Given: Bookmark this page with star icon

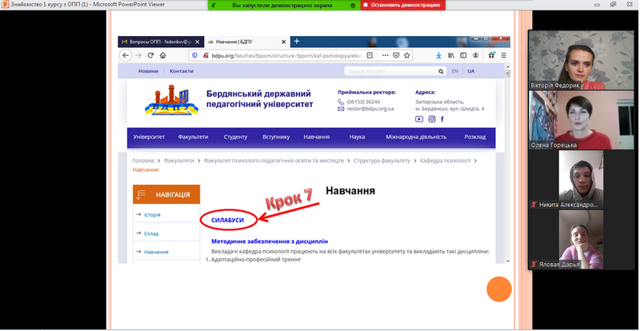Looking at the screenshot, I should pyautogui.click(x=406, y=55).
